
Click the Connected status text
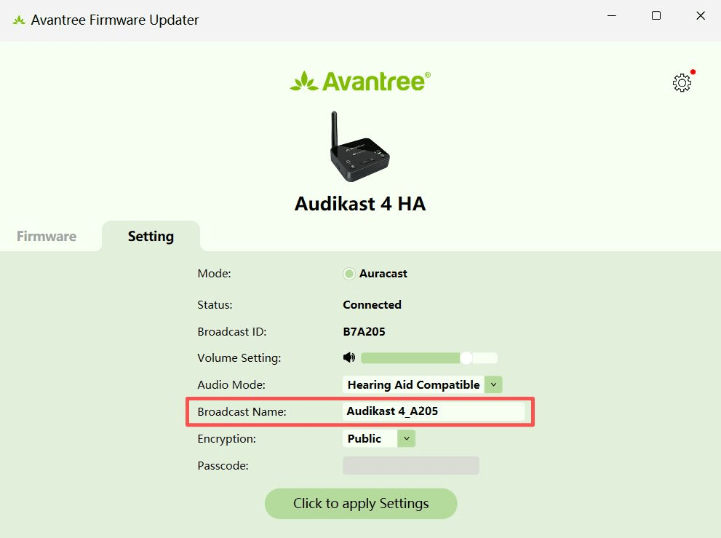372,304
